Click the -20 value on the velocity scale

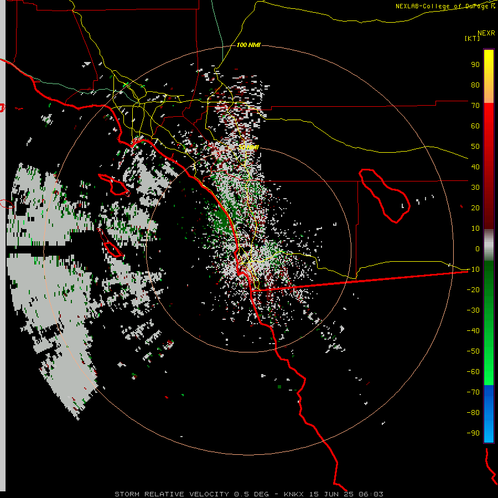[x=473, y=289]
